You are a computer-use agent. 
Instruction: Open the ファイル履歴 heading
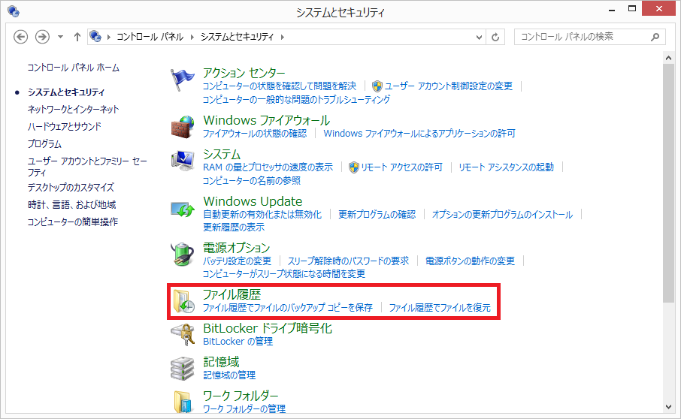click(x=232, y=294)
